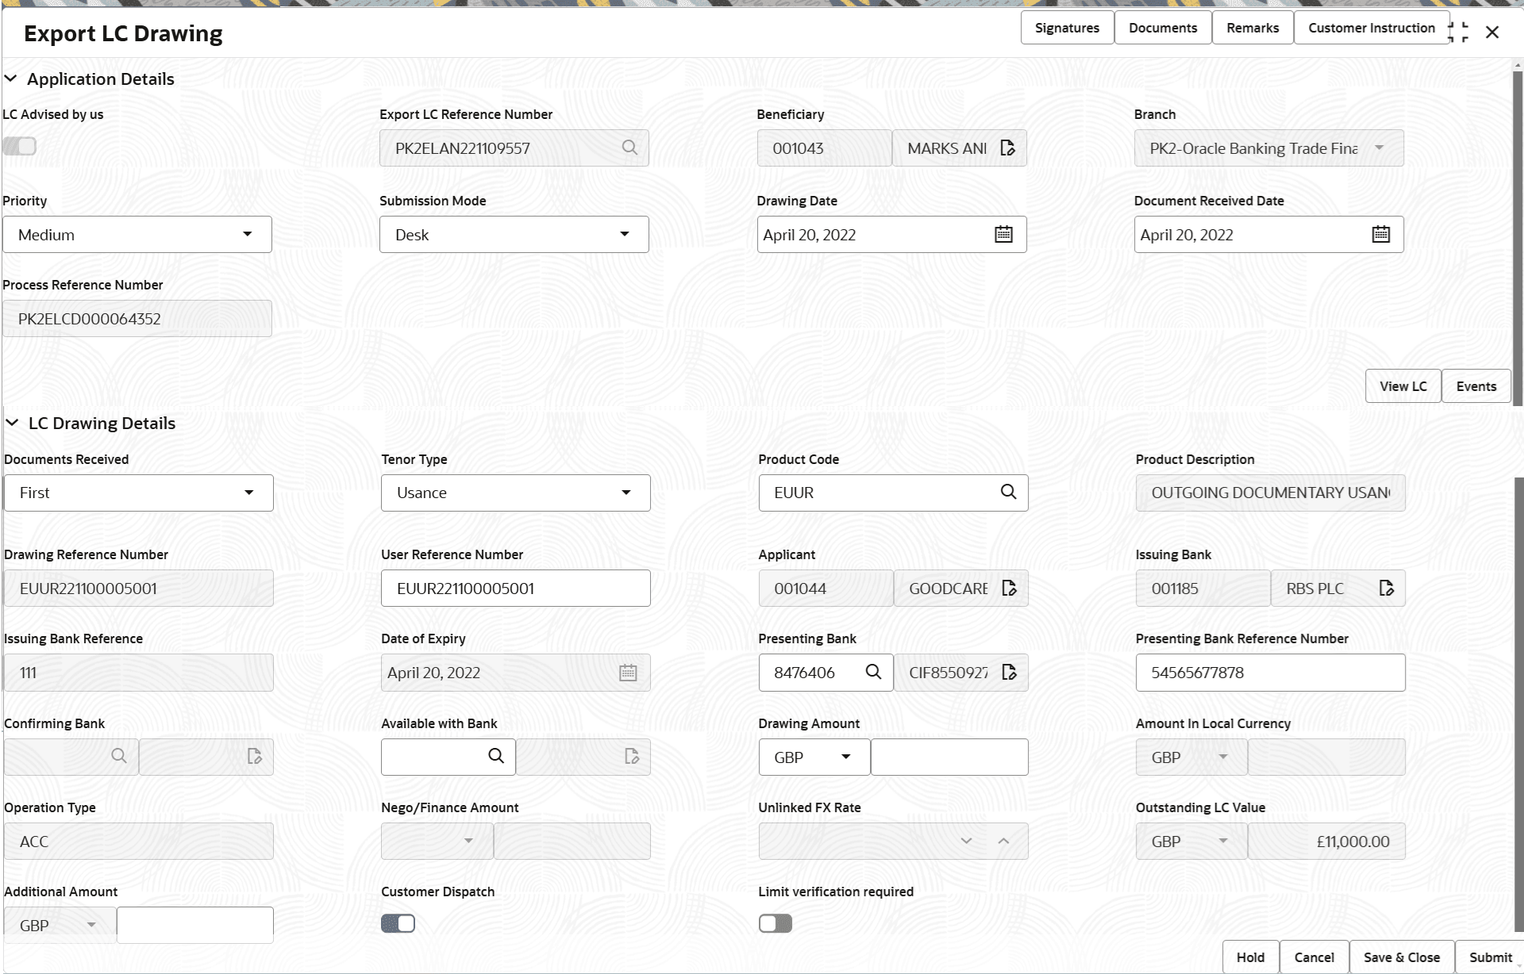Turn on Customer Dispatch
This screenshot has width=1524, height=974.
[x=398, y=923]
